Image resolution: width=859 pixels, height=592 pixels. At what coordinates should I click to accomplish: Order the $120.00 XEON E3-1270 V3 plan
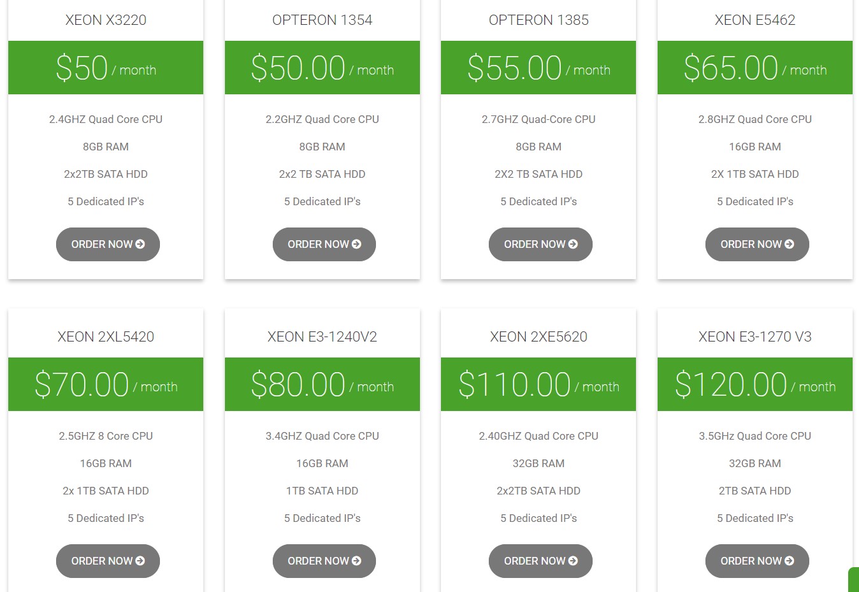(757, 561)
